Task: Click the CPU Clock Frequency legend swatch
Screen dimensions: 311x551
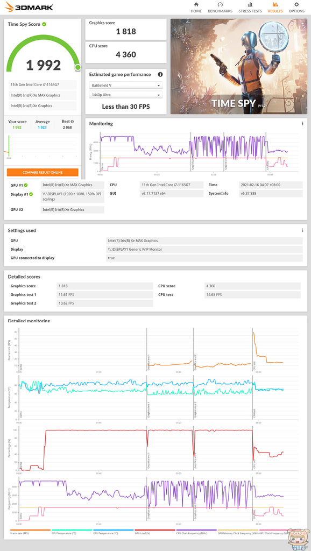Action: click(x=196, y=530)
